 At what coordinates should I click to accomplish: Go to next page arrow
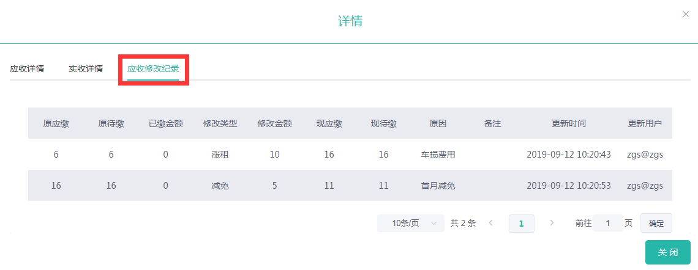pos(552,223)
